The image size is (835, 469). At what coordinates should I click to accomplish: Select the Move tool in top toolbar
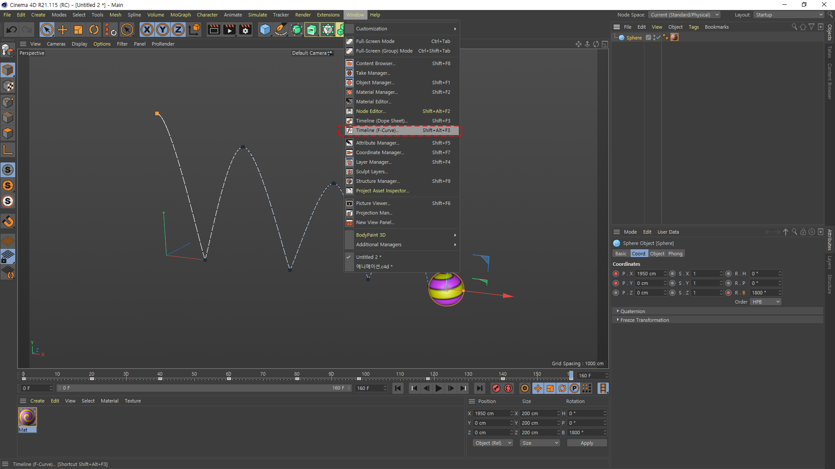point(63,30)
